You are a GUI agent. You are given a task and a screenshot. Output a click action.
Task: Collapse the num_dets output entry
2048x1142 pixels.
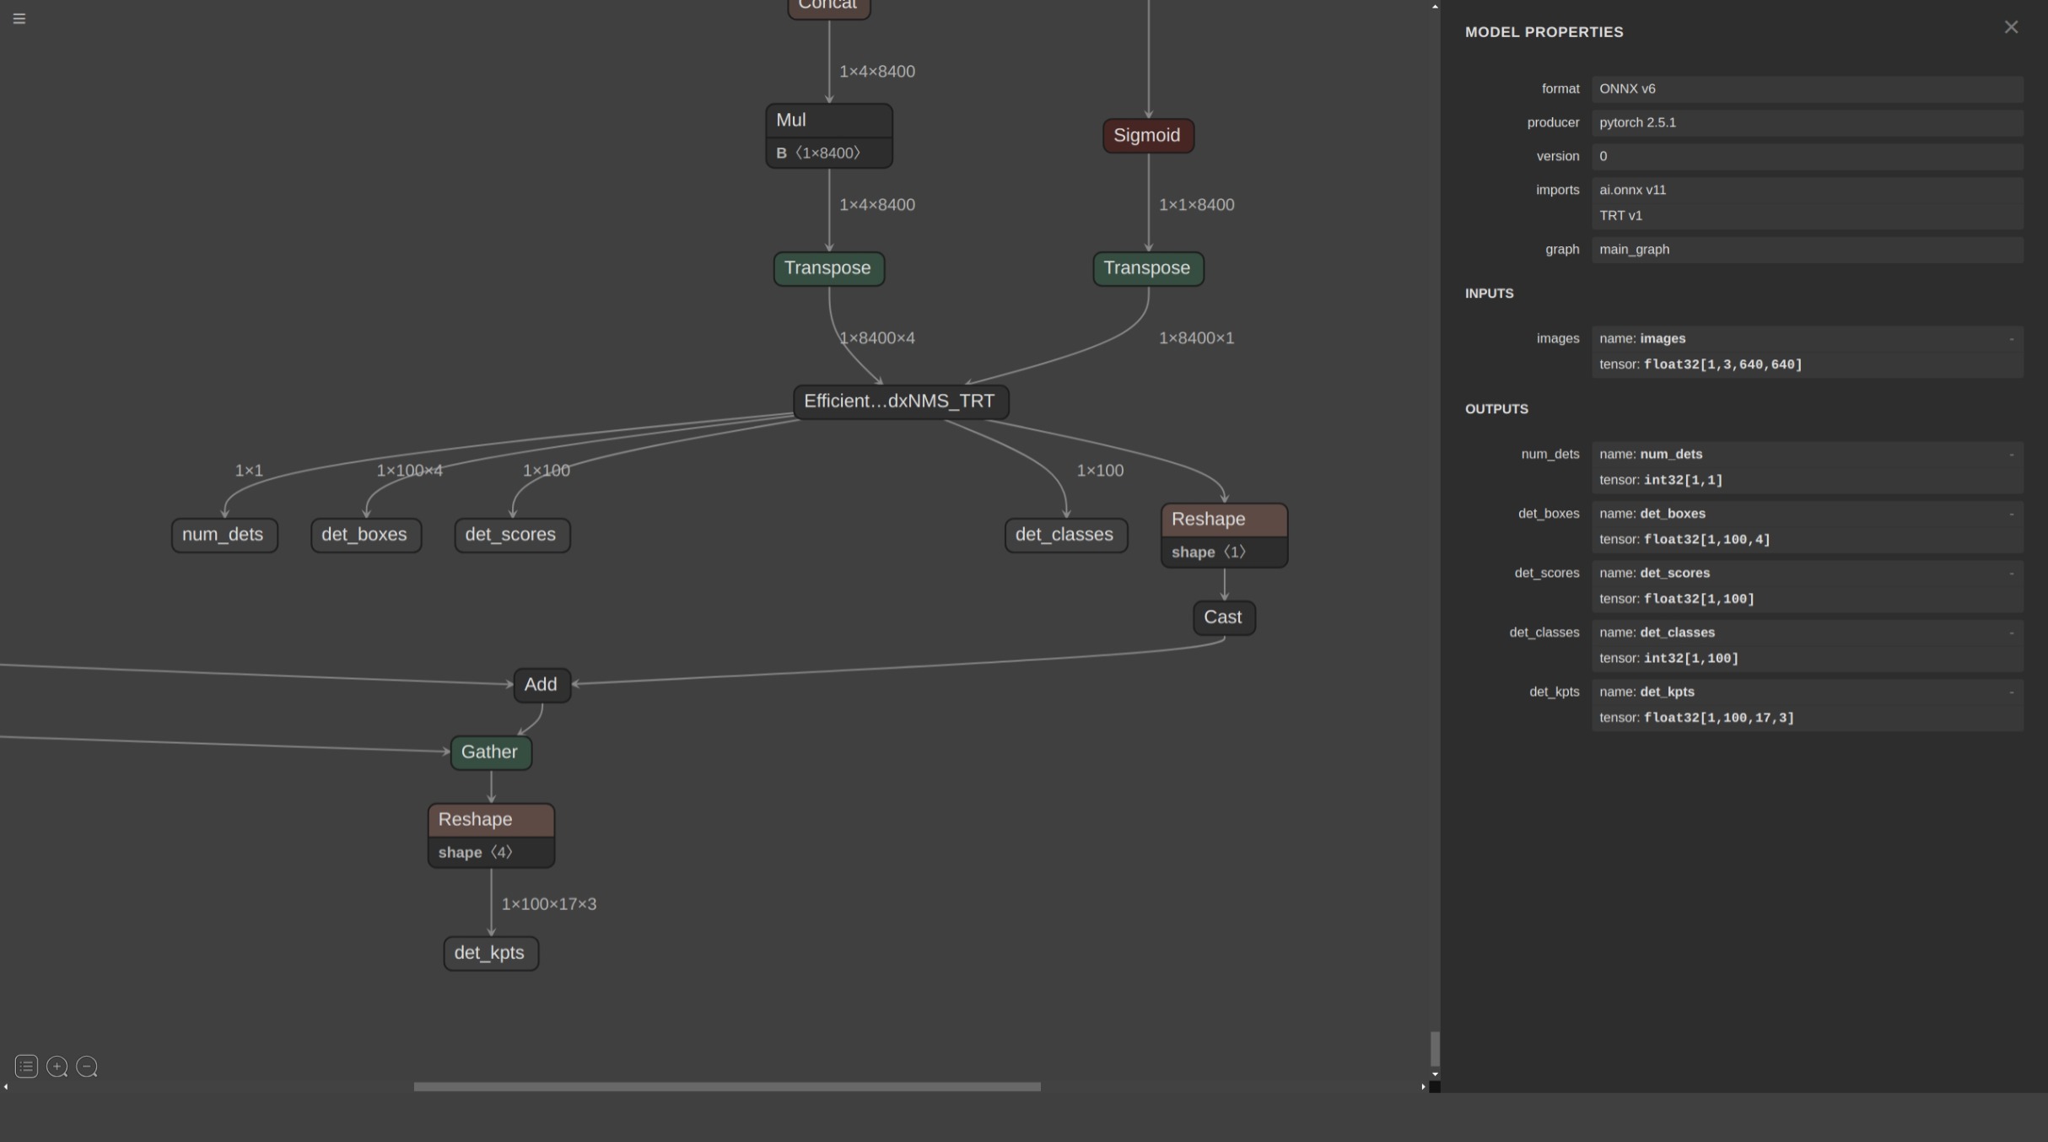tap(2011, 455)
